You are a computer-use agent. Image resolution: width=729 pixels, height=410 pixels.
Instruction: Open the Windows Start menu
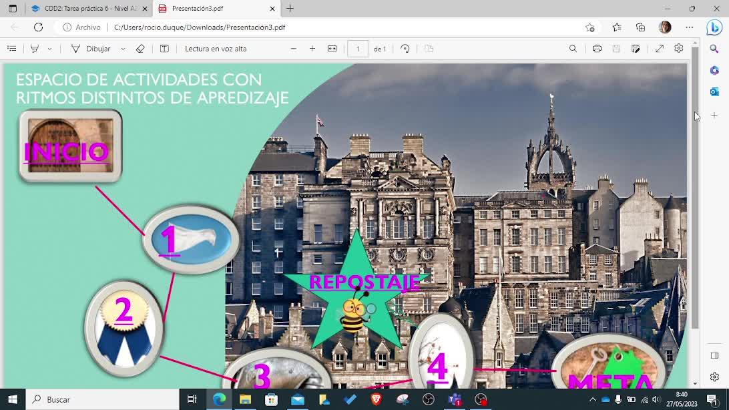pyautogui.click(x=13, y=399)
